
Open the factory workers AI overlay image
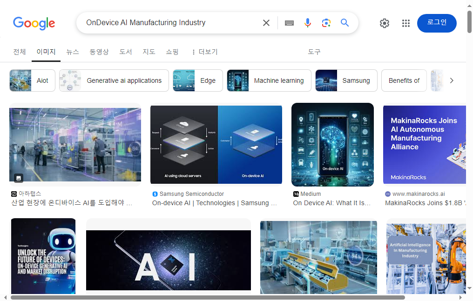[x=75, y=145]
